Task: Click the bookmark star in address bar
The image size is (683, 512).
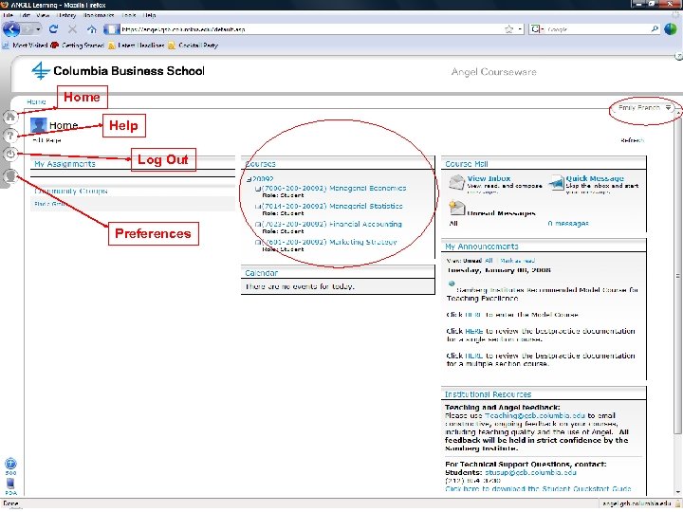Action: [x=508, y=29]
